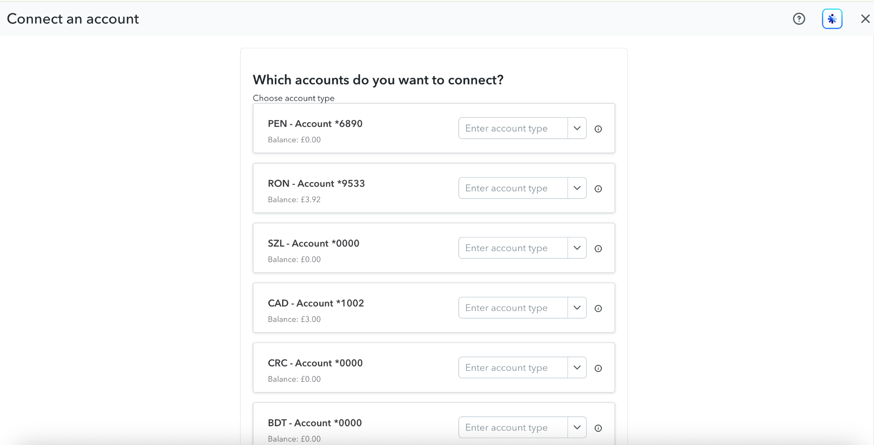Close the Connect an account dialog

click(x=865, y=19)
